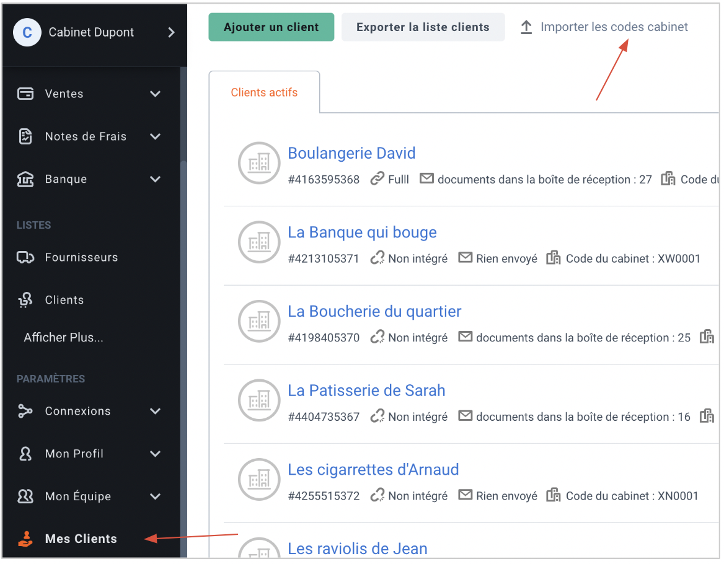Click client number #4213105371
Image resolution: width=724 pixels, height=564 pixels.
[324, 258]
